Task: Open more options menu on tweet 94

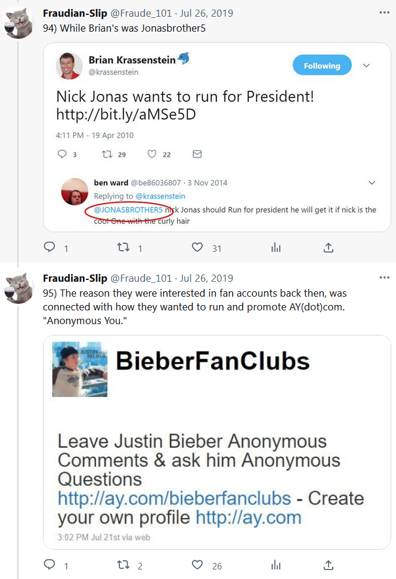Action: (385, 13)
